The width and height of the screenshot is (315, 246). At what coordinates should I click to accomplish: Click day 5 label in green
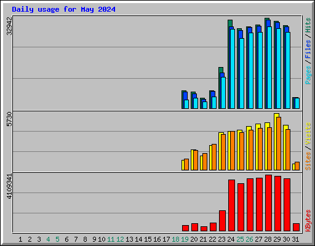(57, 239)
